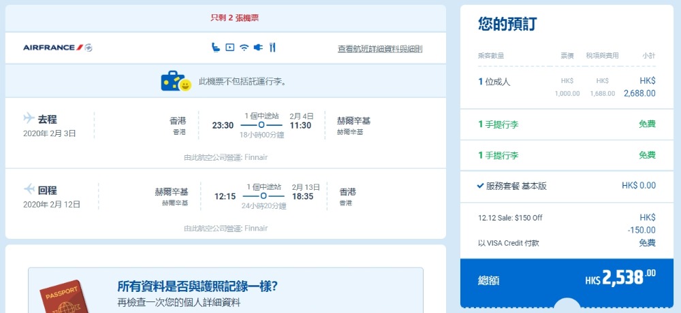Viewport: 681px width, 313px height.
Task: Click the outbound 去程 airplane icon
Action: (x=29, y=118)
